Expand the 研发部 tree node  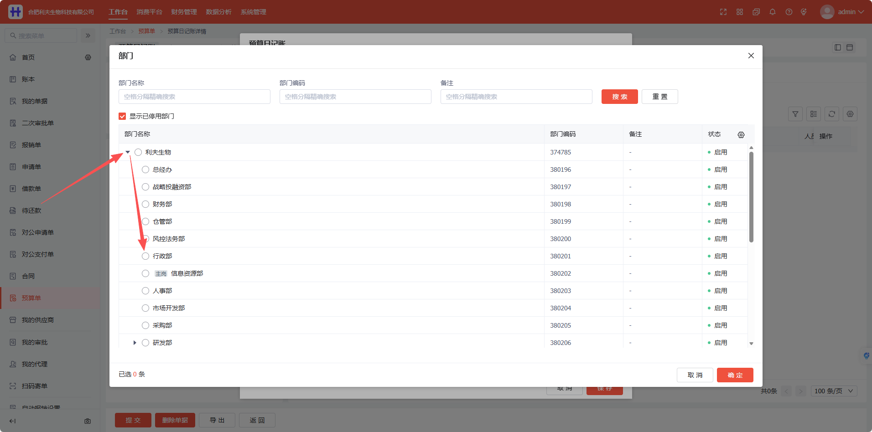click(135, 343)
